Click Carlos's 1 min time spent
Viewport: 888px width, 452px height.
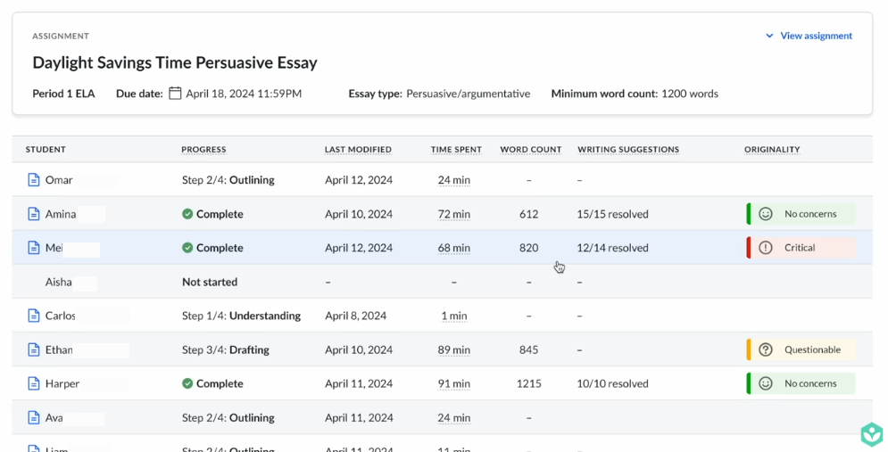pyautogui.click(x=454, y=316)
